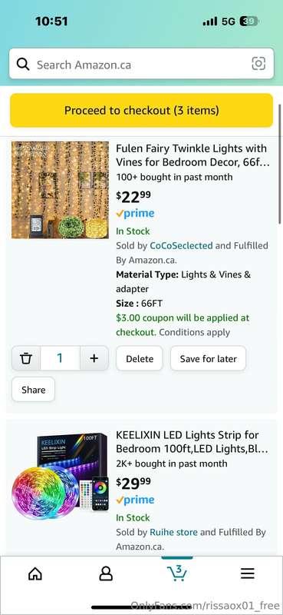Open the hamburger menu tab

click(248, 573)
